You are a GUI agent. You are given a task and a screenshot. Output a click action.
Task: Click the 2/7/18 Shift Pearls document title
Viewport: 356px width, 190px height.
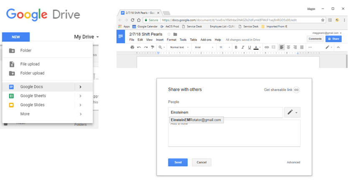146,34
